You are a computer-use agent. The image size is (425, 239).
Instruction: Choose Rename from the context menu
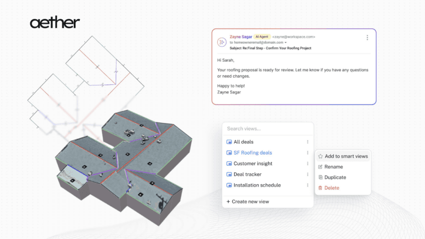click(x=343, y=167)
